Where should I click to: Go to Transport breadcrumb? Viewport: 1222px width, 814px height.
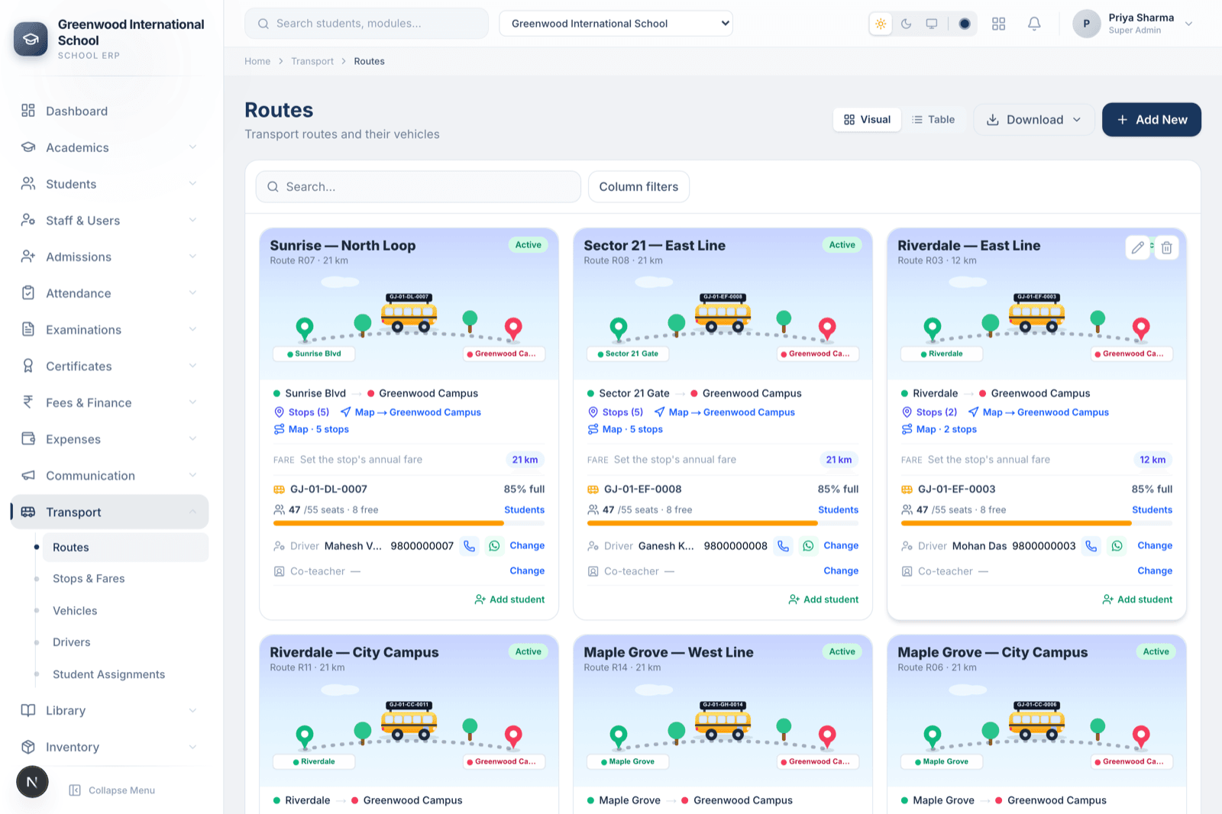(312, 61)
